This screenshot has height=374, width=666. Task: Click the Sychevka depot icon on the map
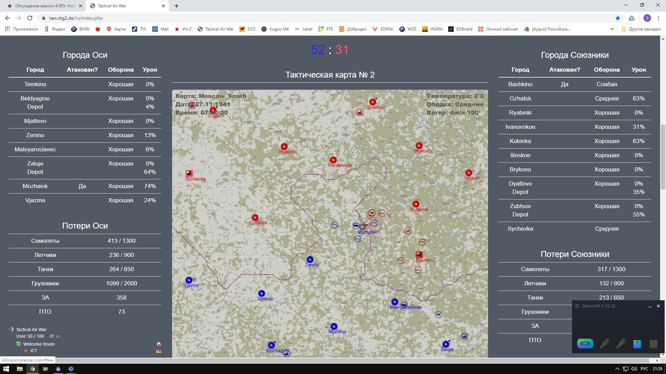tap(189, 173)
